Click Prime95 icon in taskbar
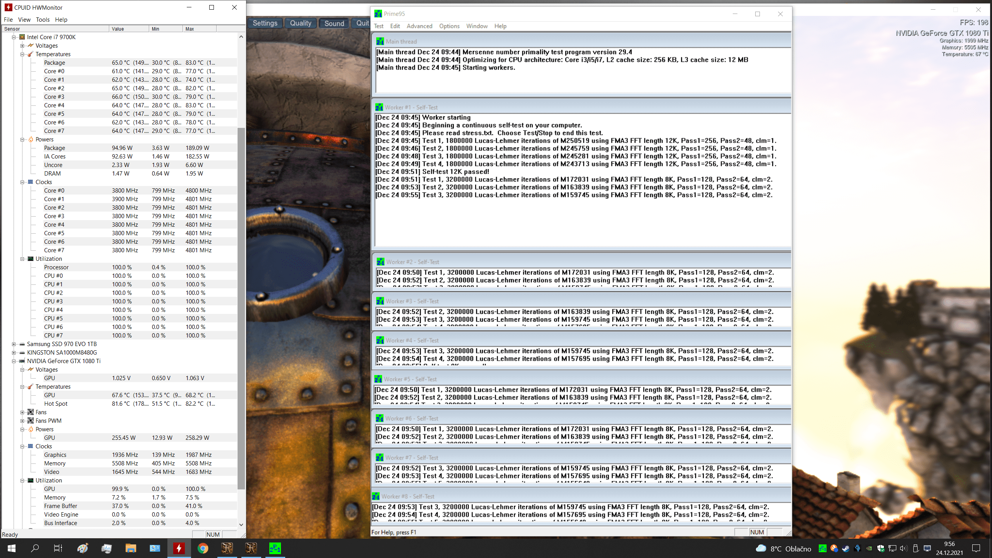992x558 pixels. tap(275, 548)
